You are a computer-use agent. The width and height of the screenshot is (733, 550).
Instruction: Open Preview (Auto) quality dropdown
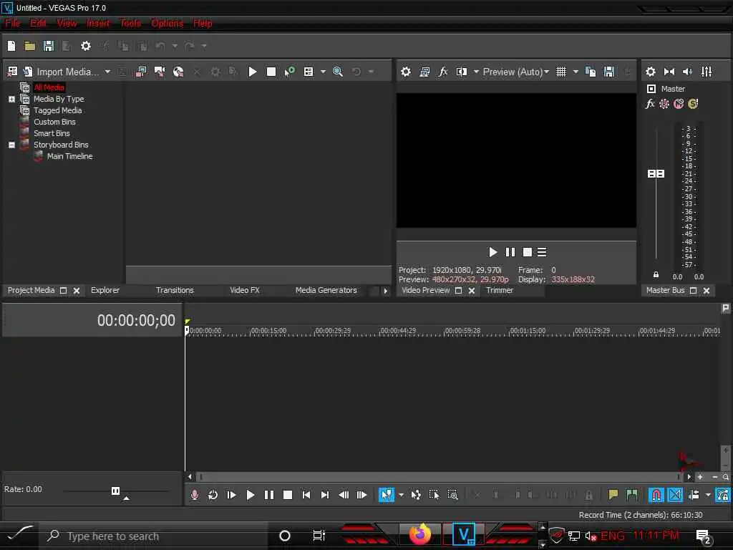click(x=515, y=72)
